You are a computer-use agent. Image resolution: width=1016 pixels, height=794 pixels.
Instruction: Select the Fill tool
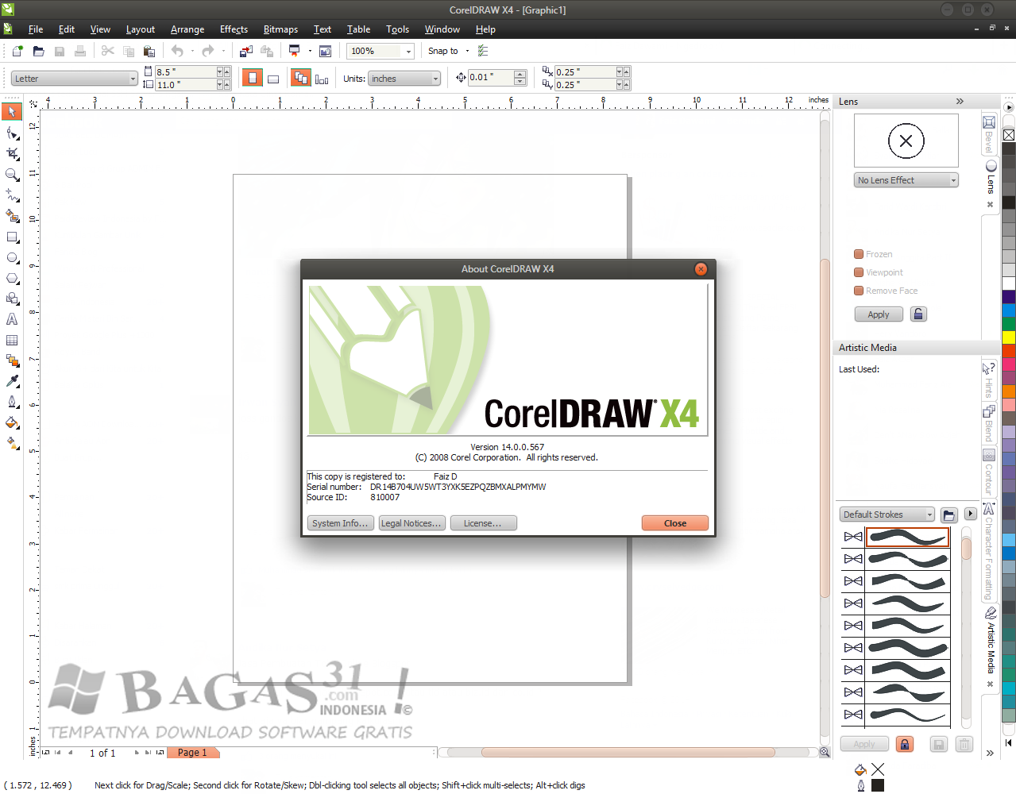pyautogui.click(x=12, y=422)
